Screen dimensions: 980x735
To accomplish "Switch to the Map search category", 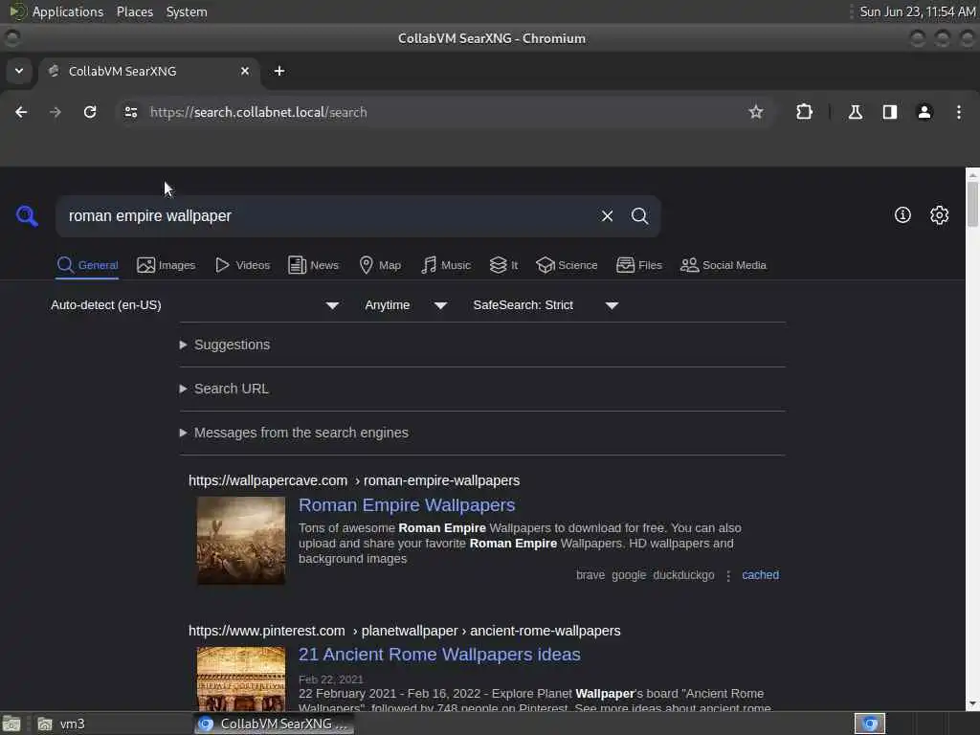I will click(x=380, y=265).
